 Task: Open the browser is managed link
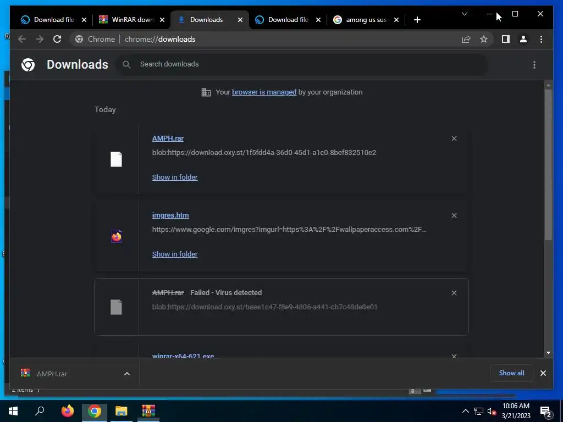pyautogui.click(x=264, y=92)
